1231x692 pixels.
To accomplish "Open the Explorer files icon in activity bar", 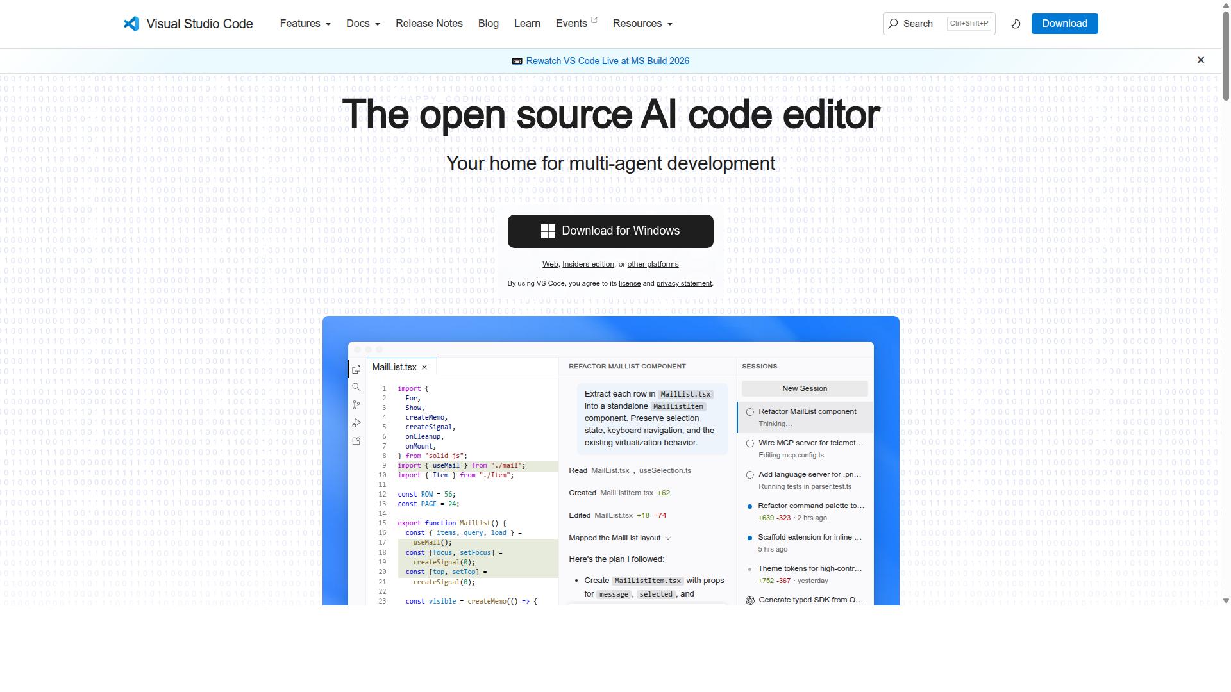I will pos(356,369).
